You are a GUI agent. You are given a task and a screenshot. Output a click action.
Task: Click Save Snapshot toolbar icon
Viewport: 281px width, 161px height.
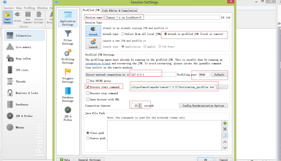tap(28, 17)
